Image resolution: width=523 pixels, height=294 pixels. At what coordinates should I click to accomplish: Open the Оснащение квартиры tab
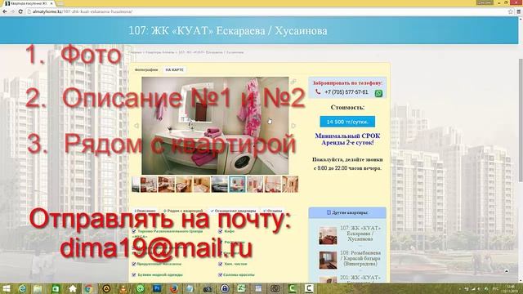click(233, 211)
